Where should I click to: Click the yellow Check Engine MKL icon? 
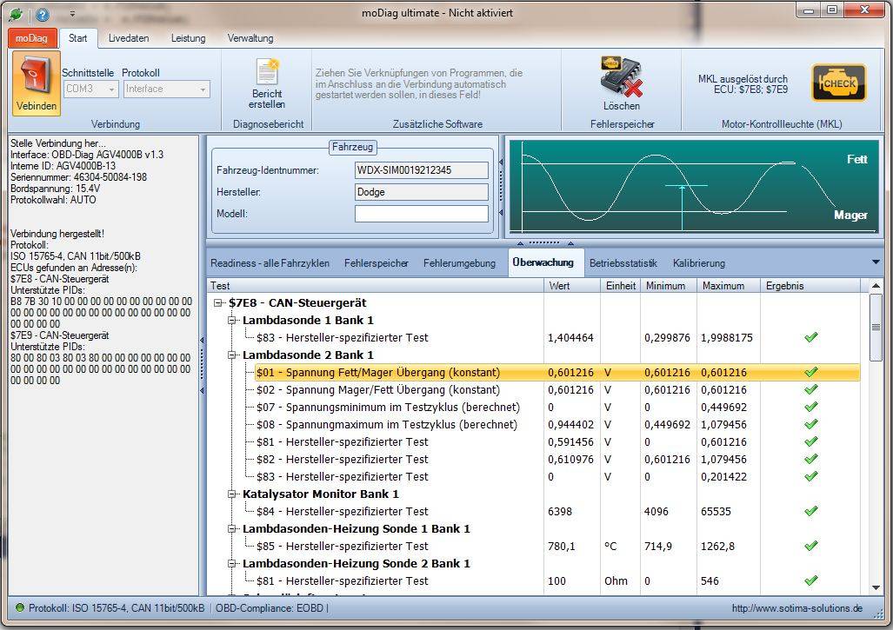tap(837, 83)
